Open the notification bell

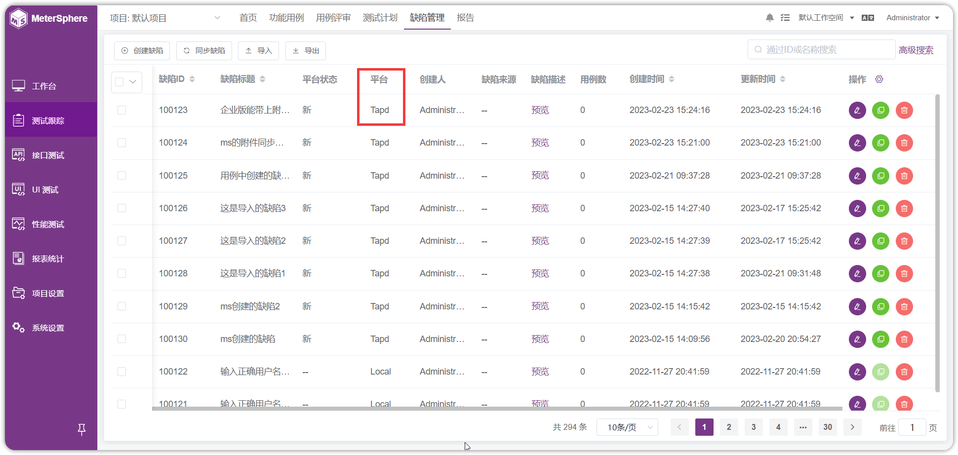pyautogui.click(x=769, y=18)
